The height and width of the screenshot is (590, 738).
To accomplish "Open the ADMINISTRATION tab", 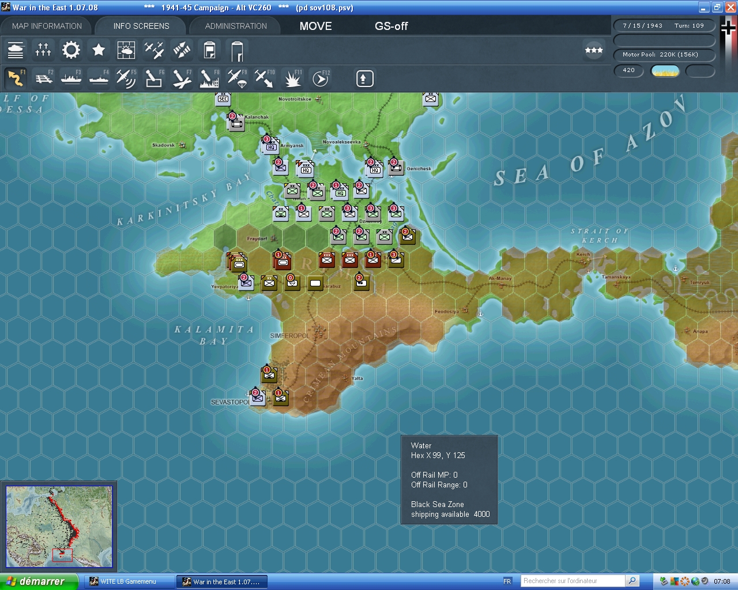I will (236, 26).
